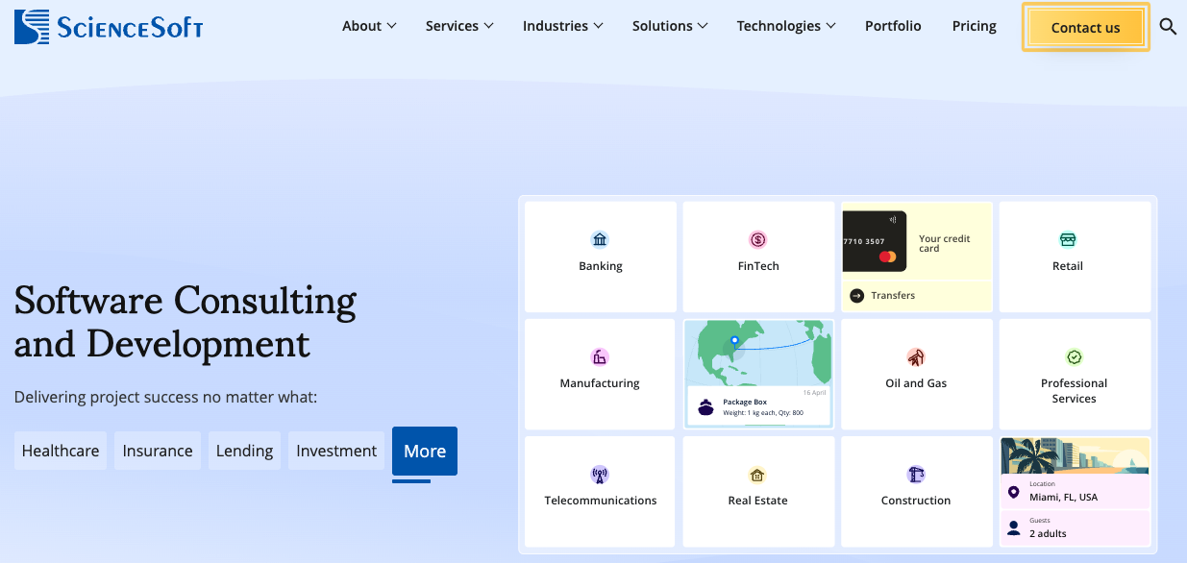Switch to the Healthcare tab
This screenshot has height=563, width=1187.
[61, 451]
